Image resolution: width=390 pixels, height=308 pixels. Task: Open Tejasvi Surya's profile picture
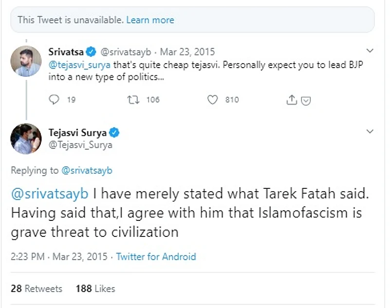(26, 139)
